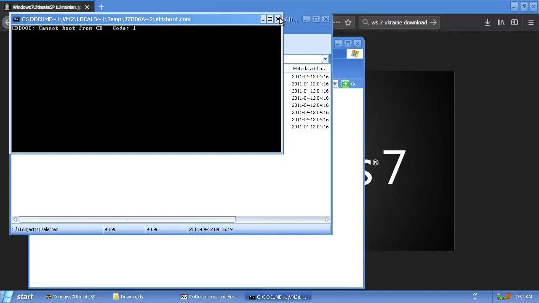The image size is (539, 303).
Task: Minimize the Explorer window behind 7-Zip
Action: pyautogui.click(x=338, y=43)
